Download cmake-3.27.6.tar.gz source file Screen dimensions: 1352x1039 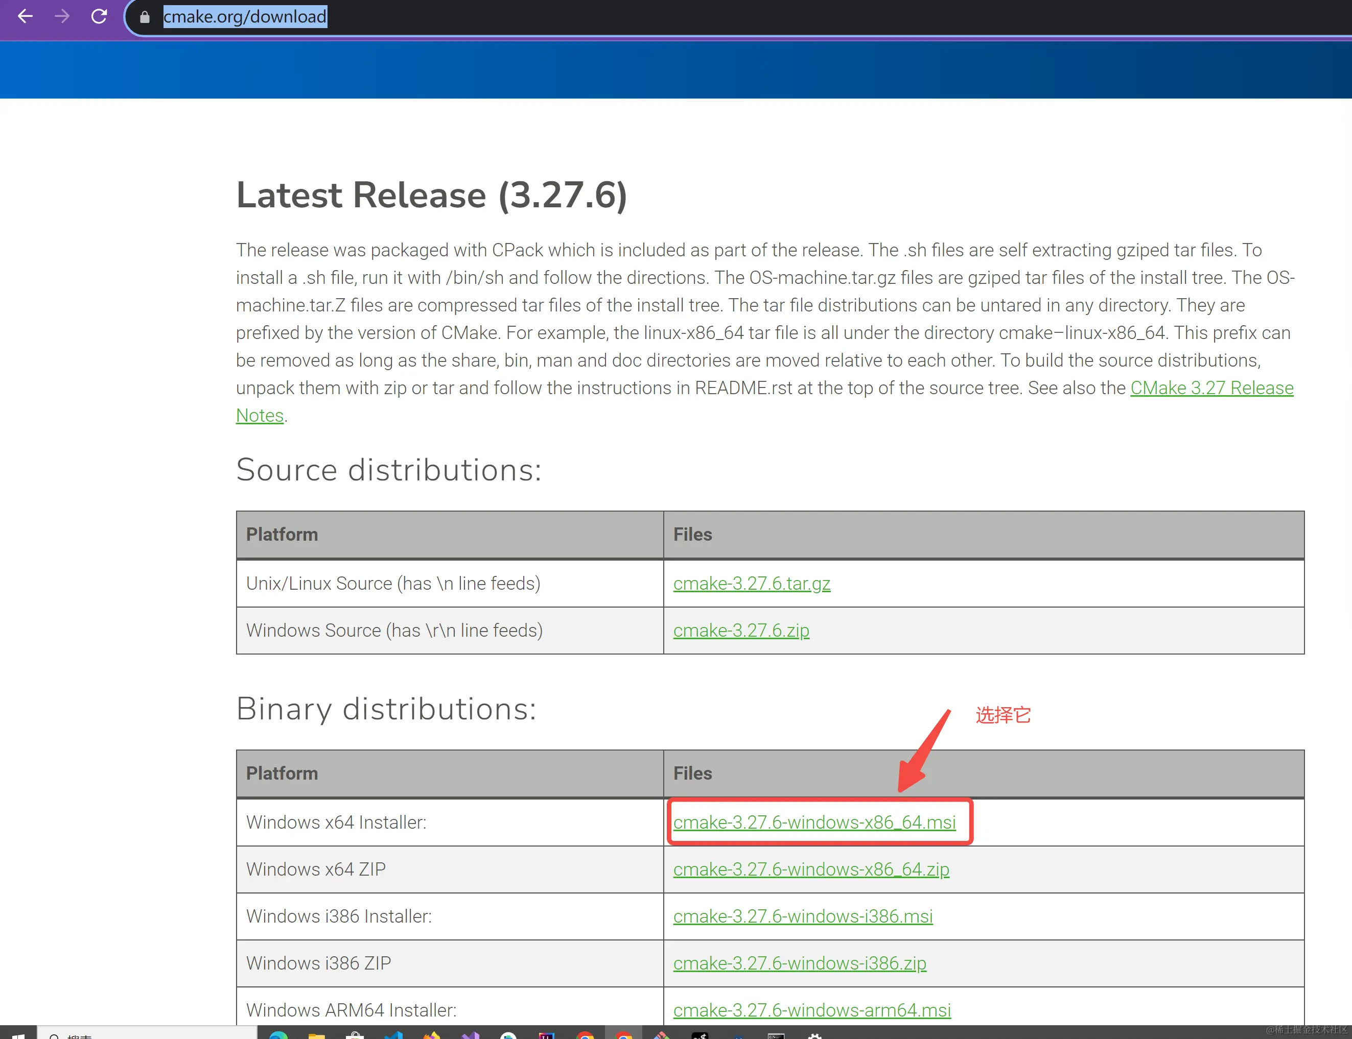coord(751,583)
